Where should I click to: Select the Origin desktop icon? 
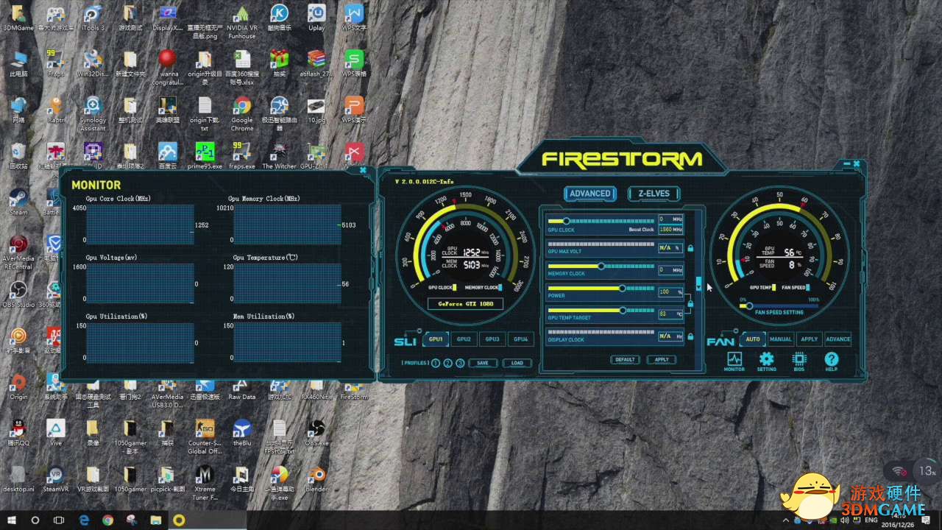[18, 387]
